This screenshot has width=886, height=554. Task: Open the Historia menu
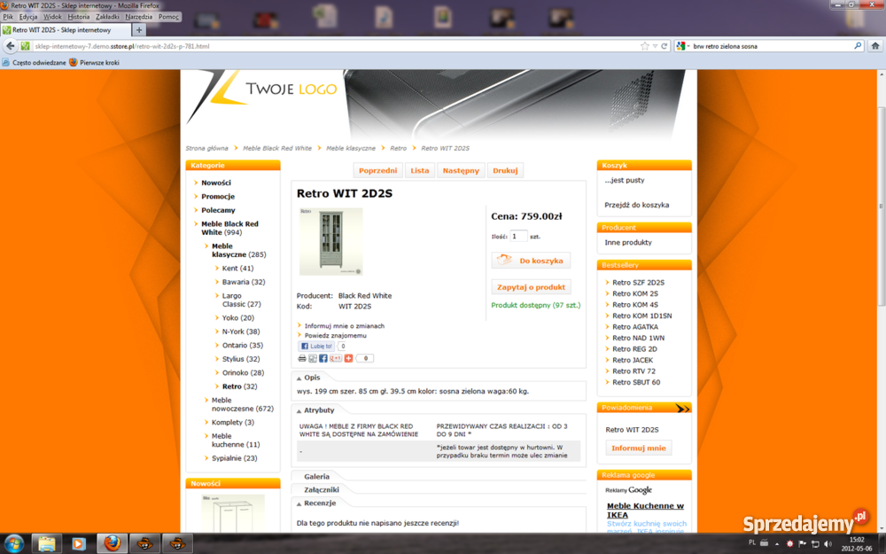tap(79, 17)
